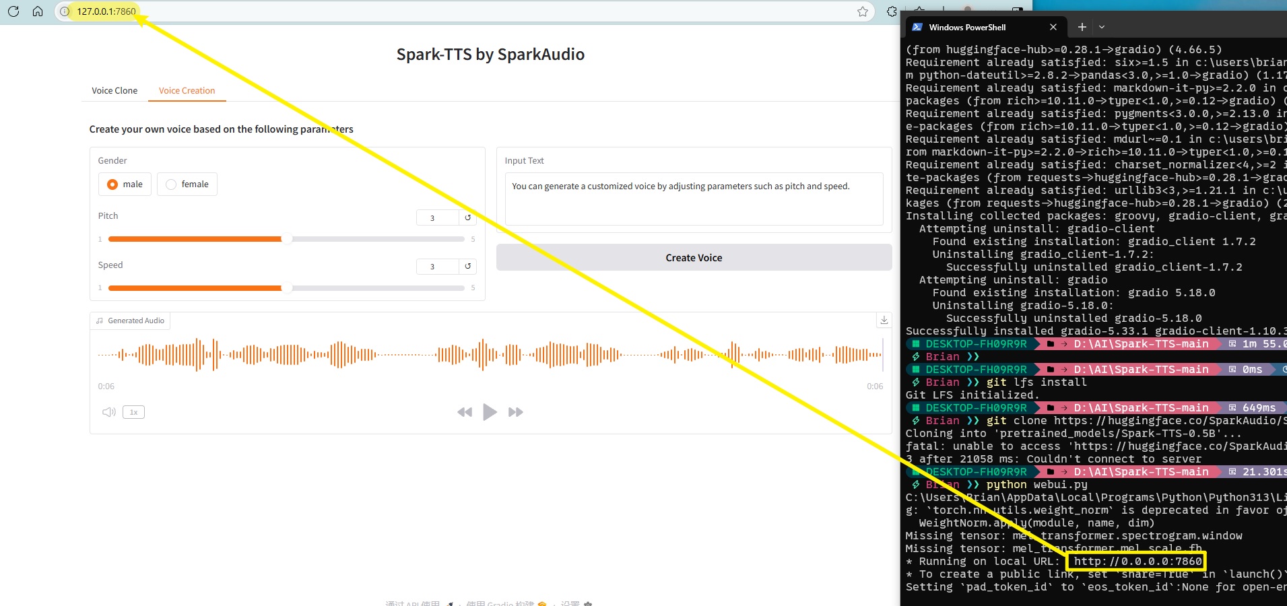Go to the browser home page icon
This screenshot has height=606, width=1287.
coord(38,11)
